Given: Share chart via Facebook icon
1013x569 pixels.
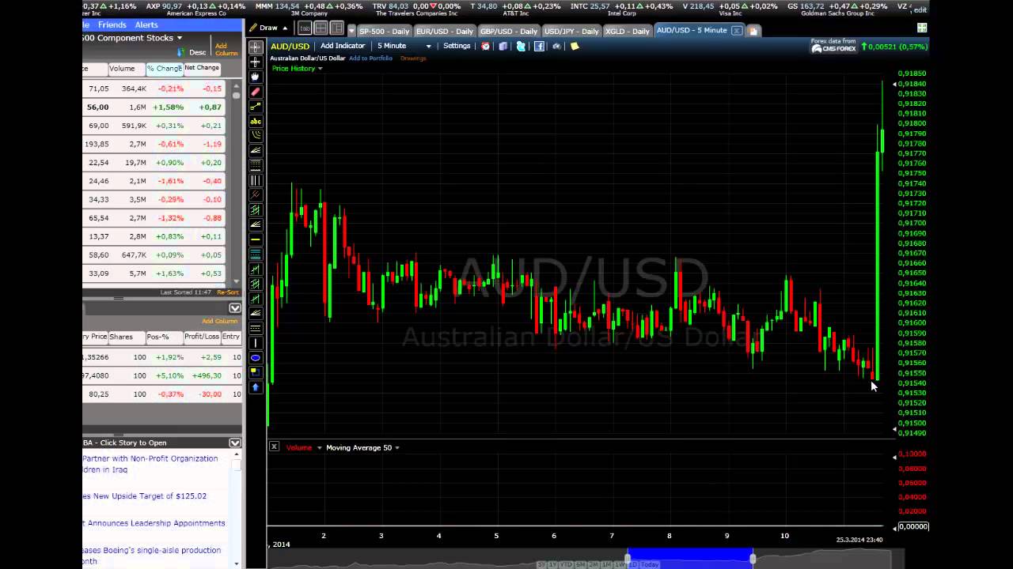Looking at the screenshot, I should coord(539,46).
